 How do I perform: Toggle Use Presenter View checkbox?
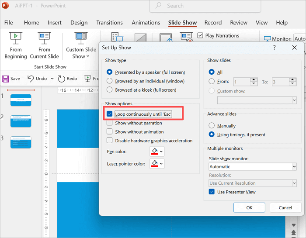coord(212,192)
